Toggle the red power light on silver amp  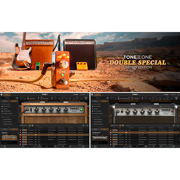click(172, 111)
